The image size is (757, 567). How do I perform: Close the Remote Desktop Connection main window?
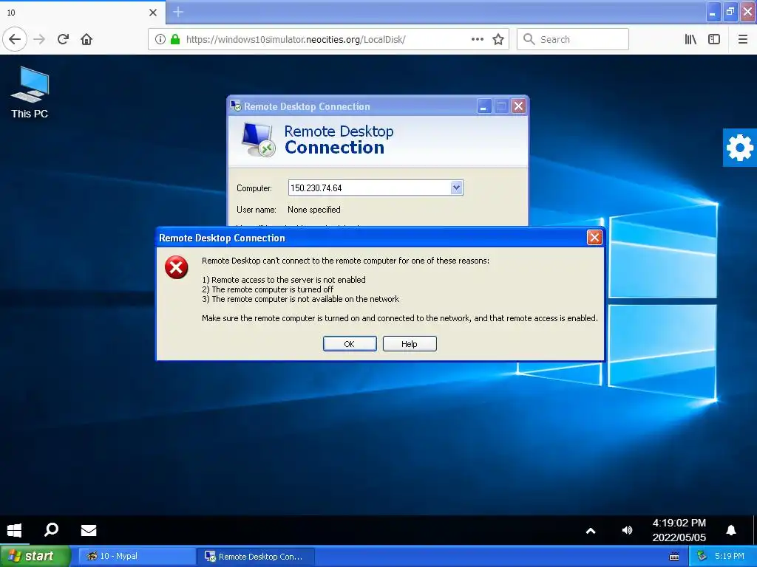[x=518, y=106]
